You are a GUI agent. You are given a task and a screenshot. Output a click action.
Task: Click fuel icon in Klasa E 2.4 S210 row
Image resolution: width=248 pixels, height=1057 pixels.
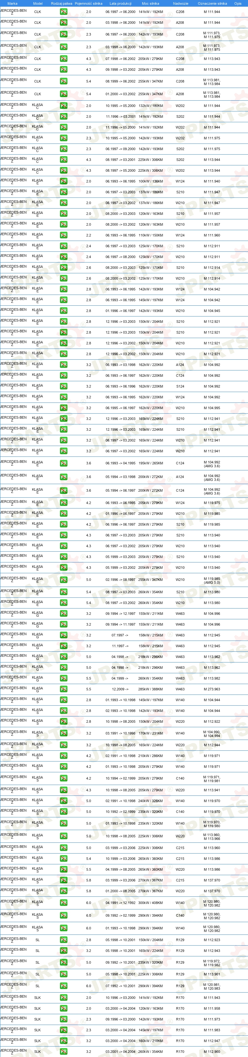click(63, 246)
